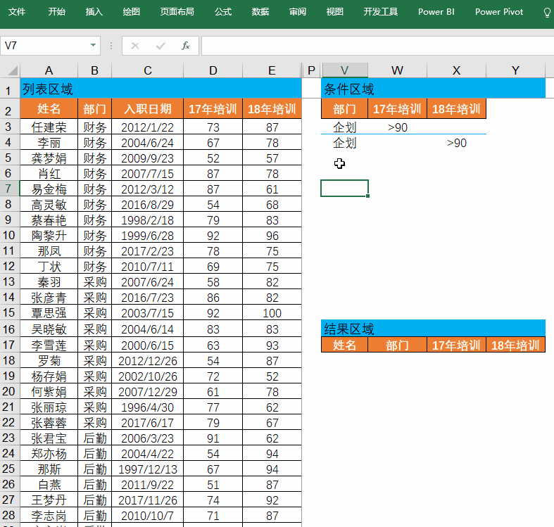Click the 姓名 header in list area

49,109
